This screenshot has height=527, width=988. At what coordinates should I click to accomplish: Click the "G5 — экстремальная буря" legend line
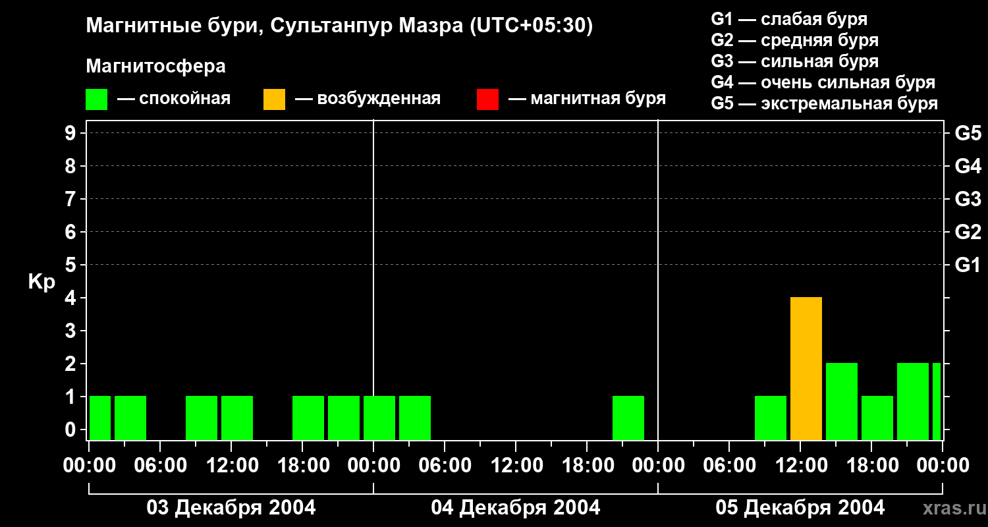tap(824, 103)
